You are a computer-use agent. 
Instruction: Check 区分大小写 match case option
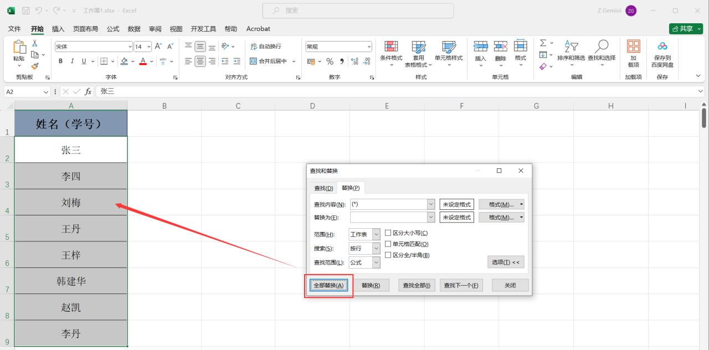tap(388, 233)
